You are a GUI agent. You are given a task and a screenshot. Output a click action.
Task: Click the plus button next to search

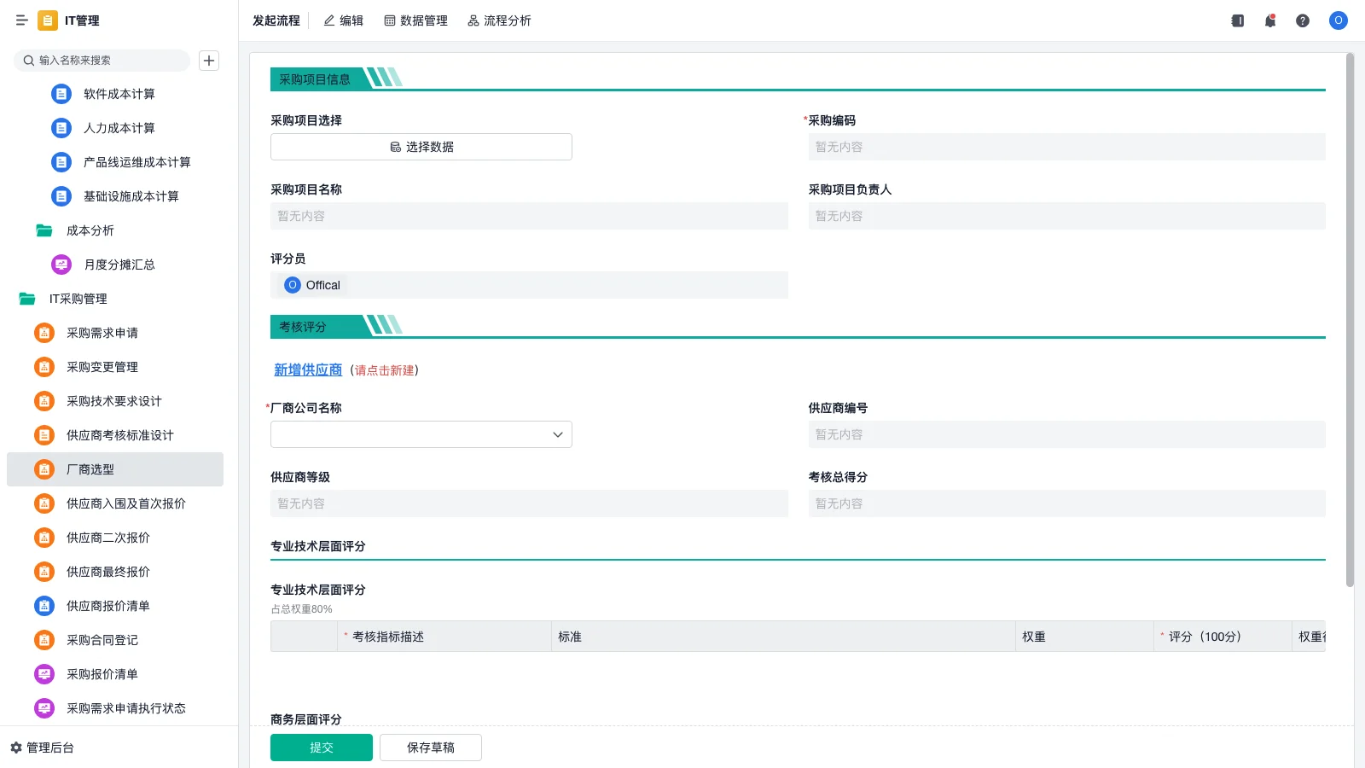pyautogui.click(x=209, y=60)
